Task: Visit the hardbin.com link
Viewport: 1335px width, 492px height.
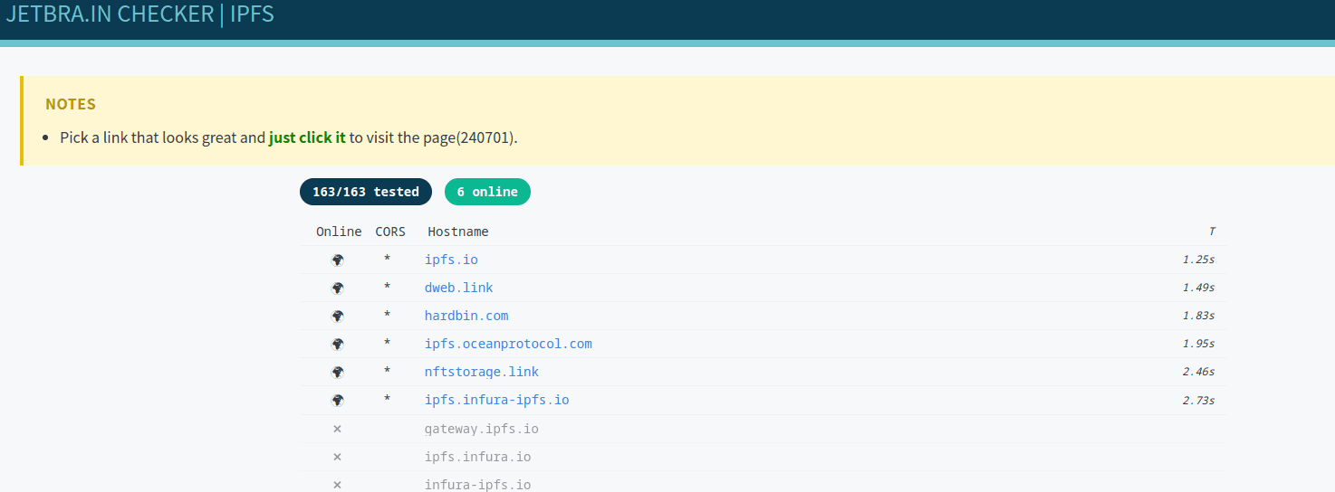Action: click(466, 316)
